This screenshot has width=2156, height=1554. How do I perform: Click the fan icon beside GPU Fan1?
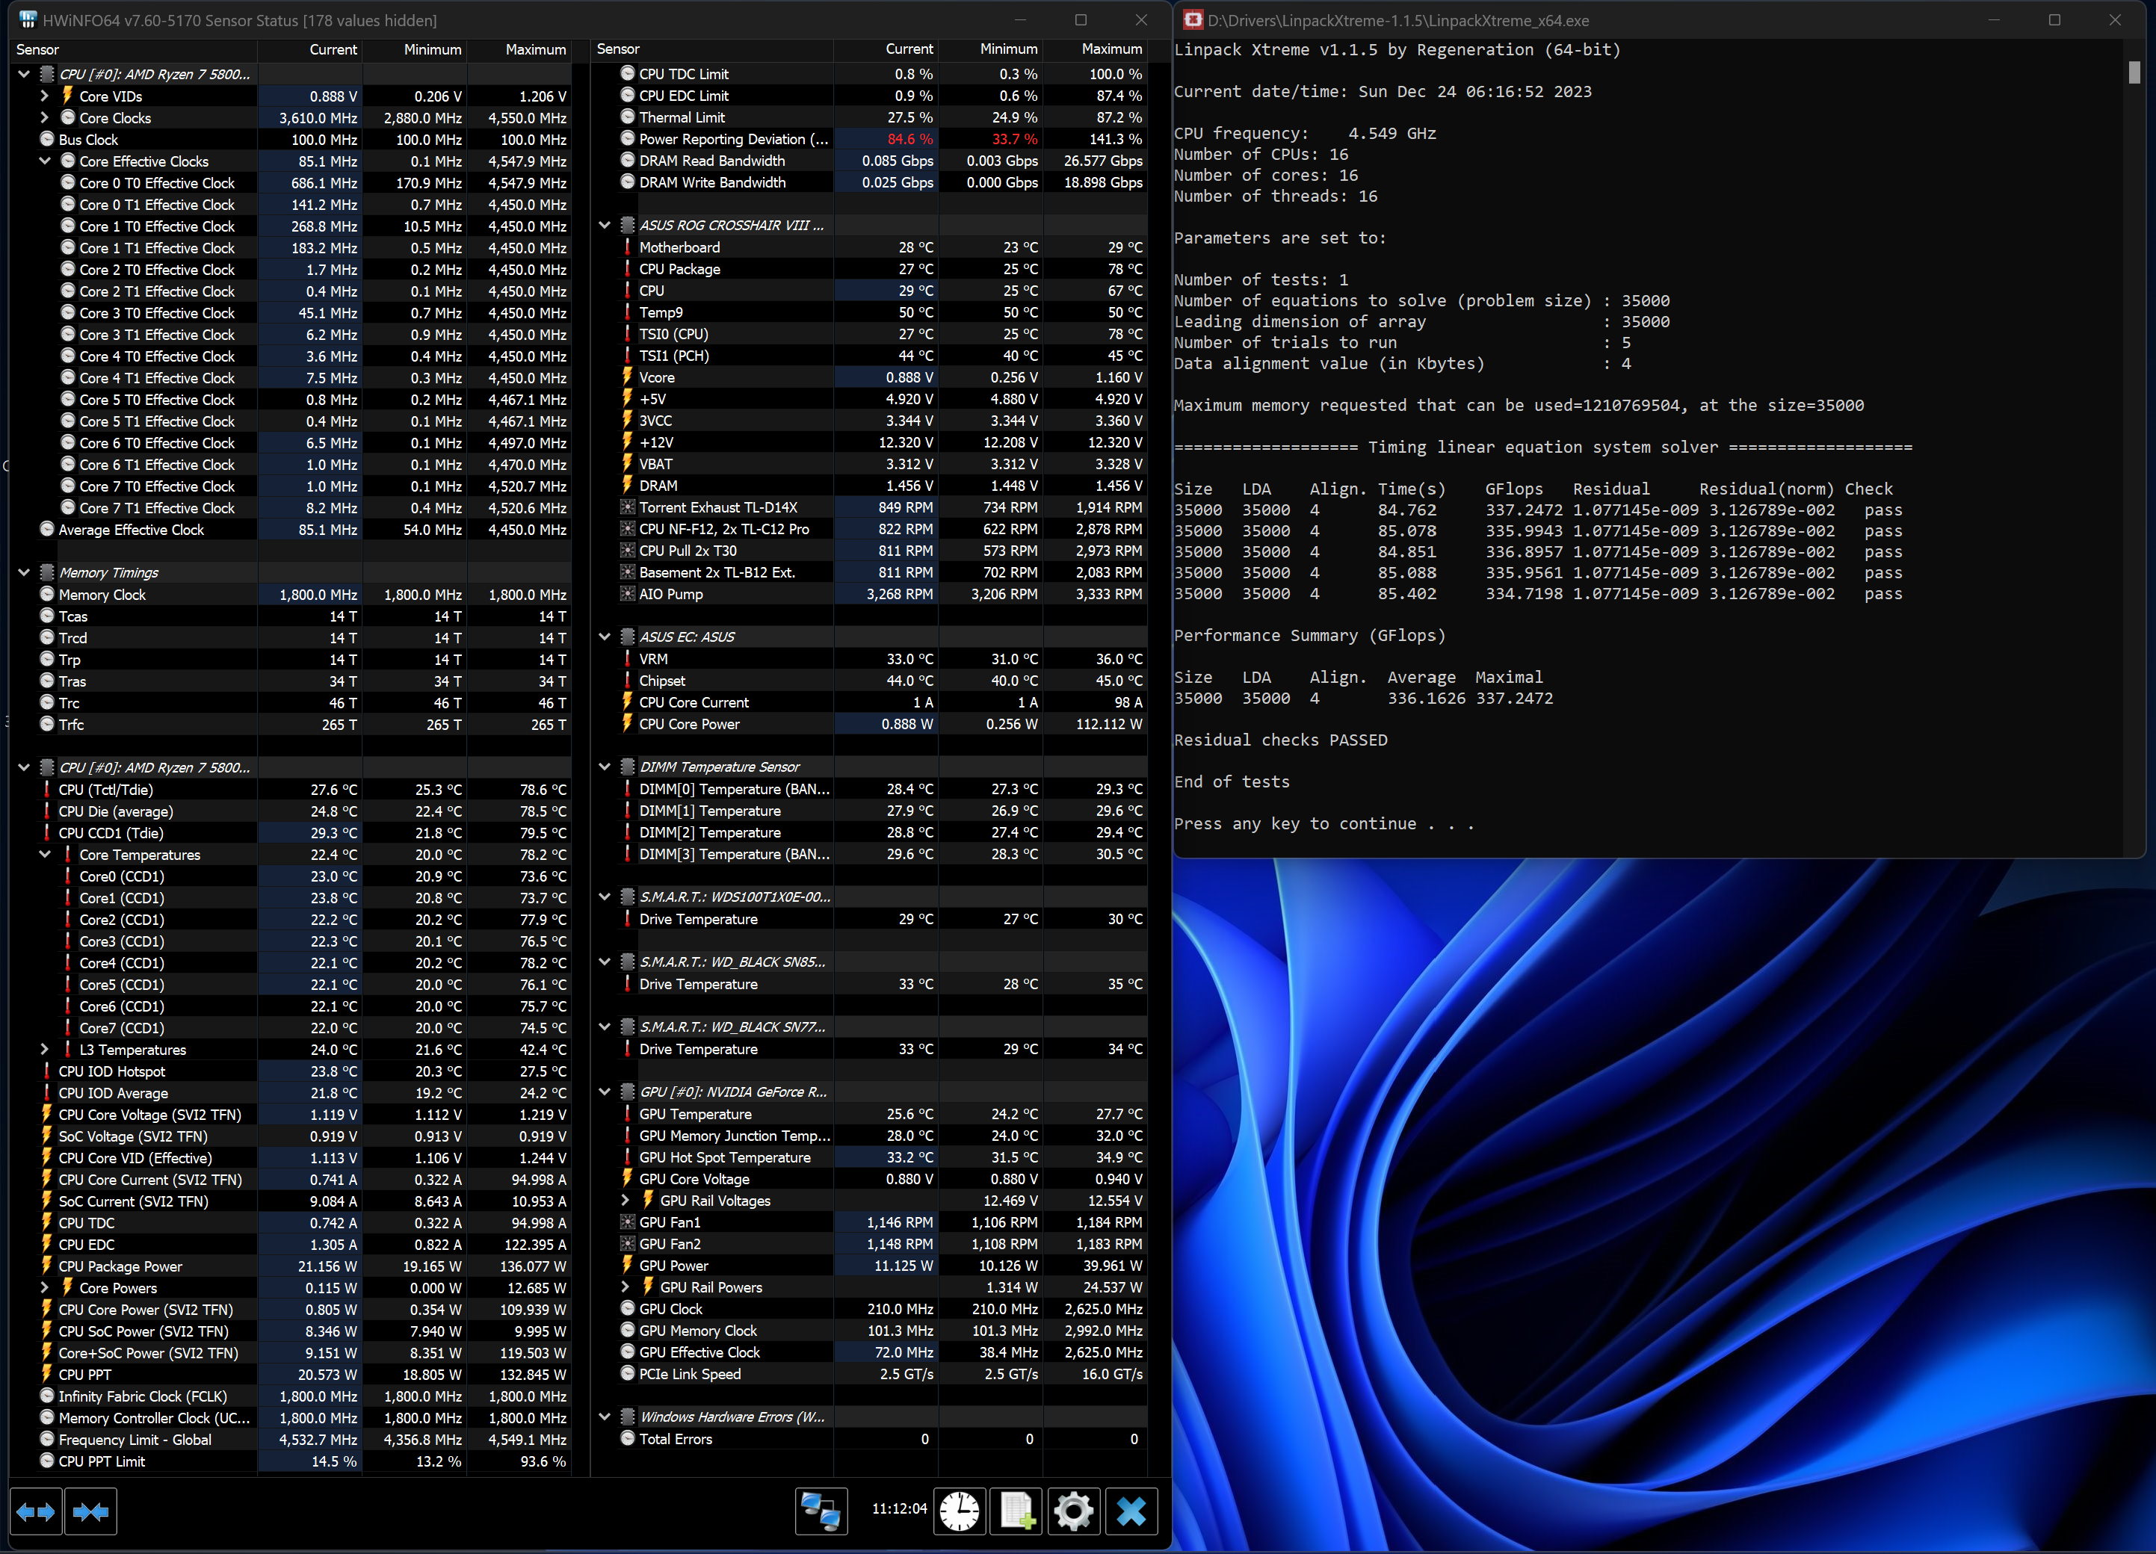pyautogui.click(x=628, y=1222)
